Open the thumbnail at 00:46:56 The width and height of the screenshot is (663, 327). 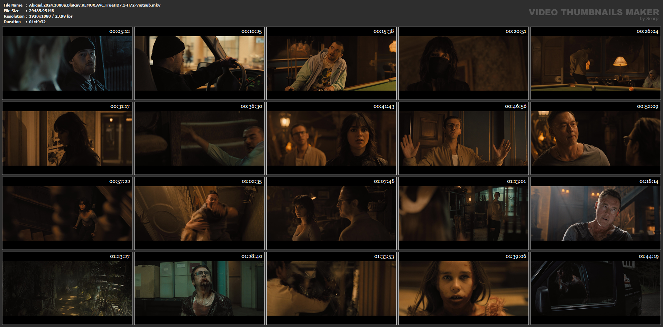[464, 138]
